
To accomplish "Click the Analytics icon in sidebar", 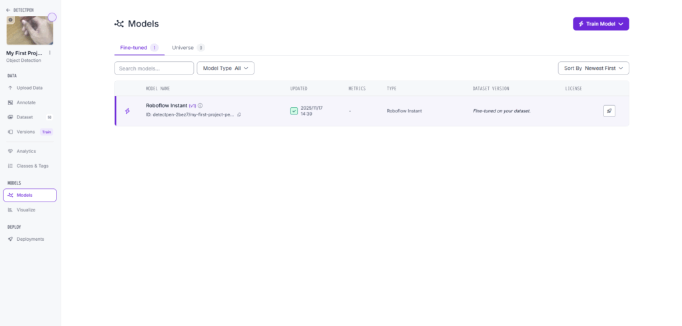I will pos(10,151).
